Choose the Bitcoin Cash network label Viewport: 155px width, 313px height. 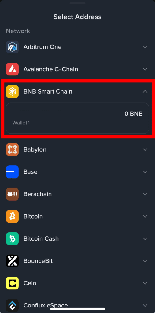[41, 238]
